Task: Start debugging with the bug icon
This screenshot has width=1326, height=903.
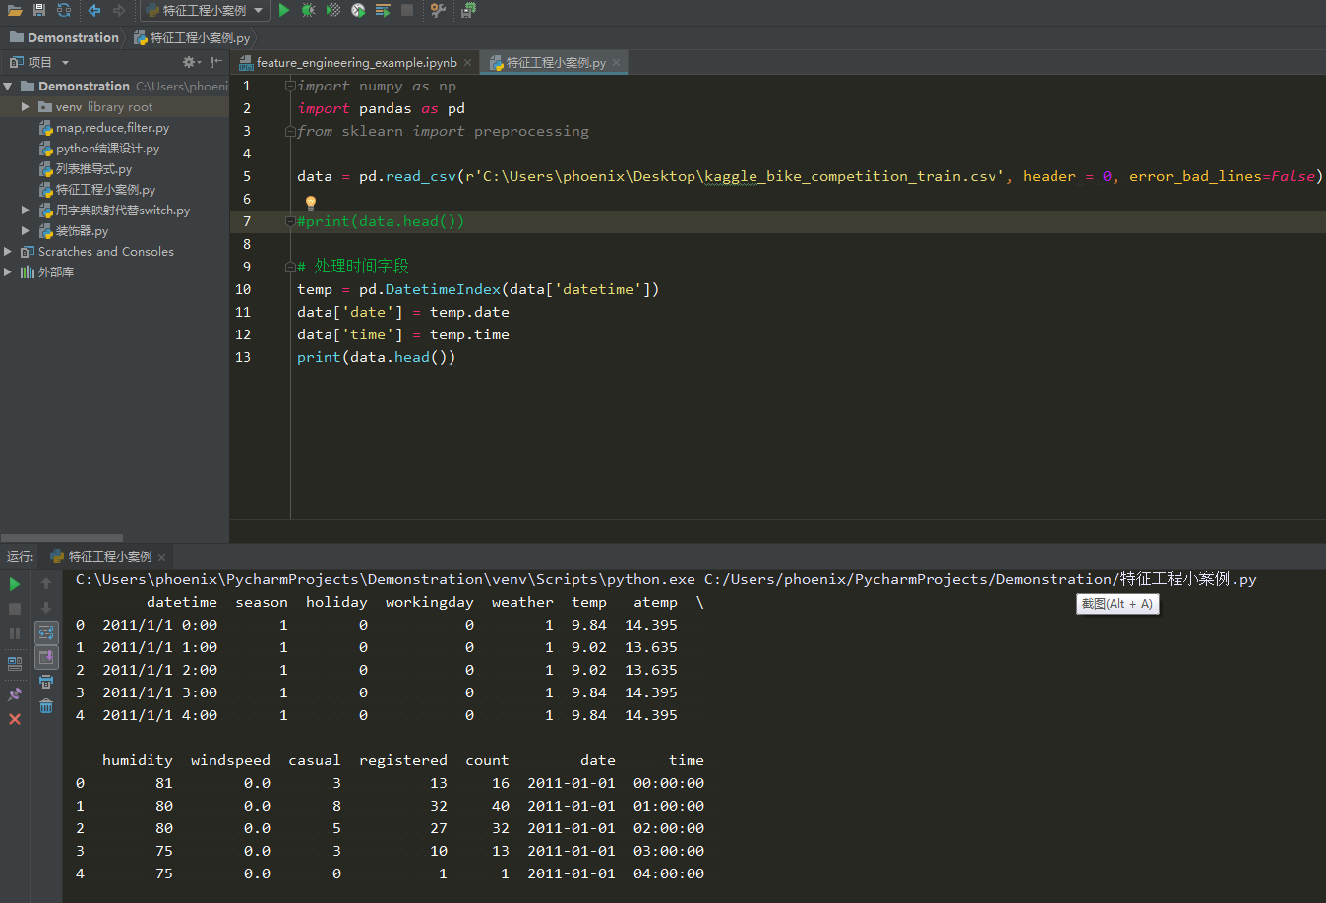Action: 309,10
